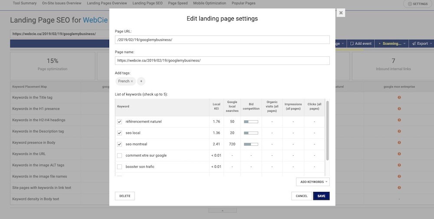Click the warning icon in the Keywords in URL row
This screenshot has width=434, height=219.
399,154
